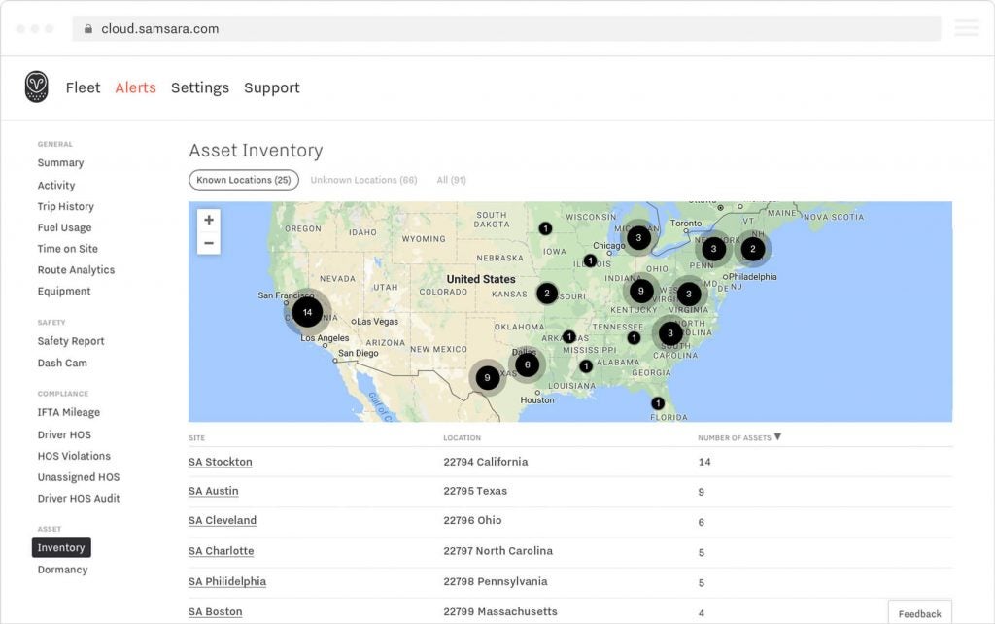The height and width of the screenshot is (624, 995).
Task: Open SA Stockton site details
Action: 220,461
